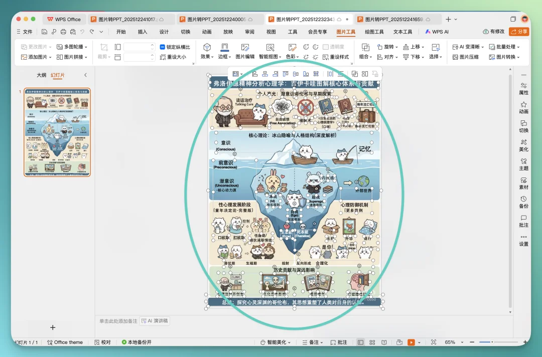This screenshot has height=357, width=542.
Task: Open the 动画 animation panel on the right
Action: click(x=523, y=107)
